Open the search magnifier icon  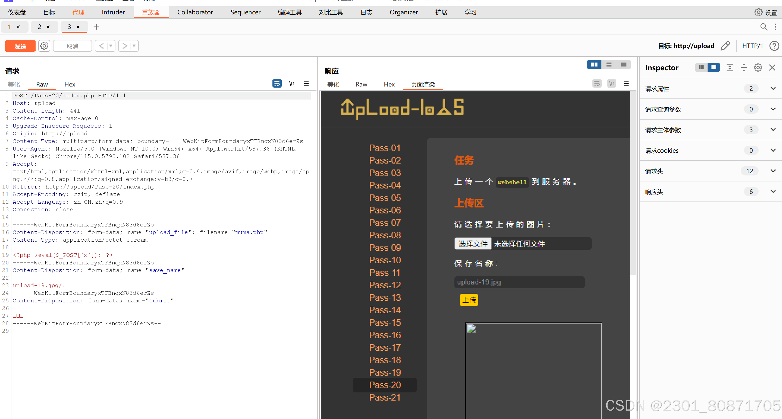[x=764, y=27]
